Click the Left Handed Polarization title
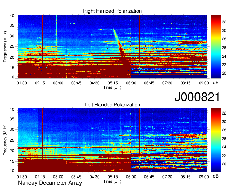 click(x=112, y=105)
